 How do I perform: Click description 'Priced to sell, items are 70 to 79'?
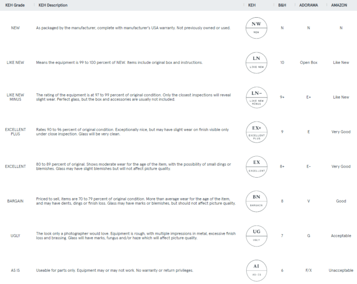coord(135,201)
